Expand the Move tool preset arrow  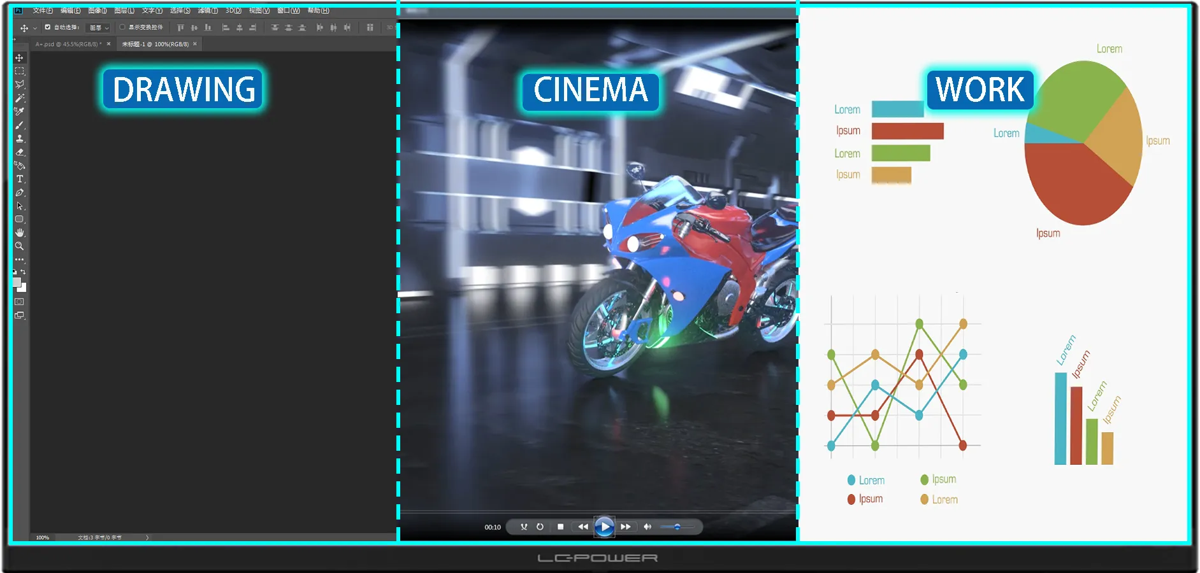pyautogui.click(x=35, y=28)
